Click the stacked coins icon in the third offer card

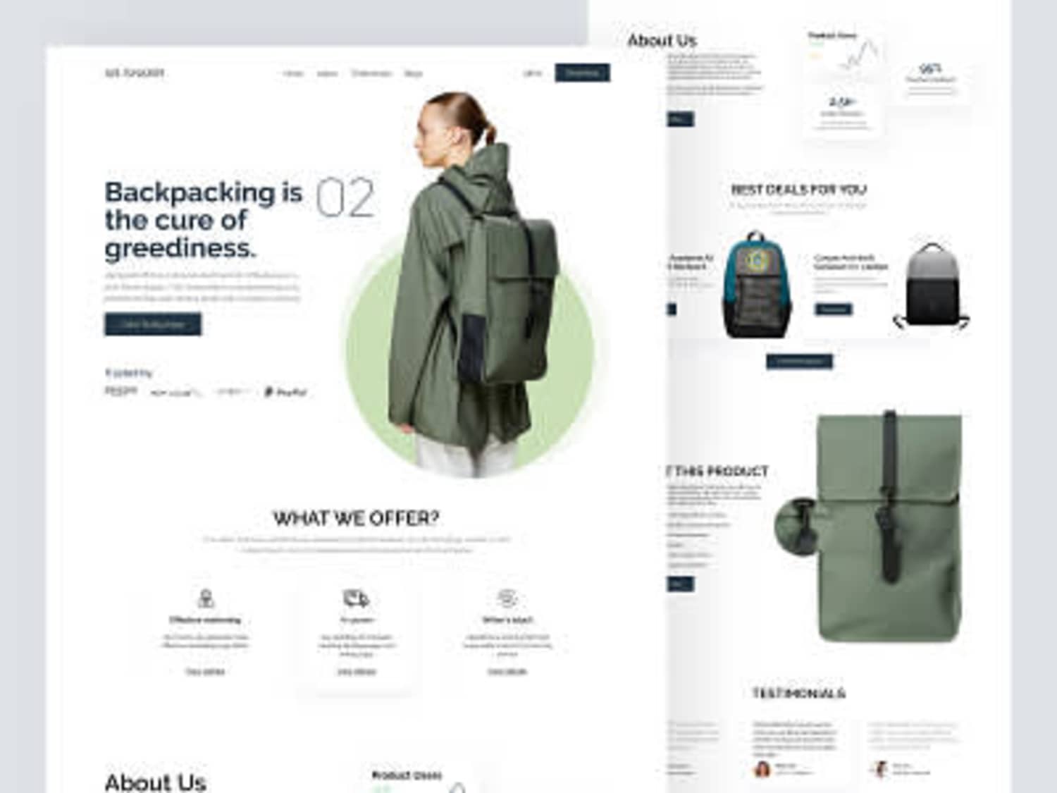click(507, 599)
